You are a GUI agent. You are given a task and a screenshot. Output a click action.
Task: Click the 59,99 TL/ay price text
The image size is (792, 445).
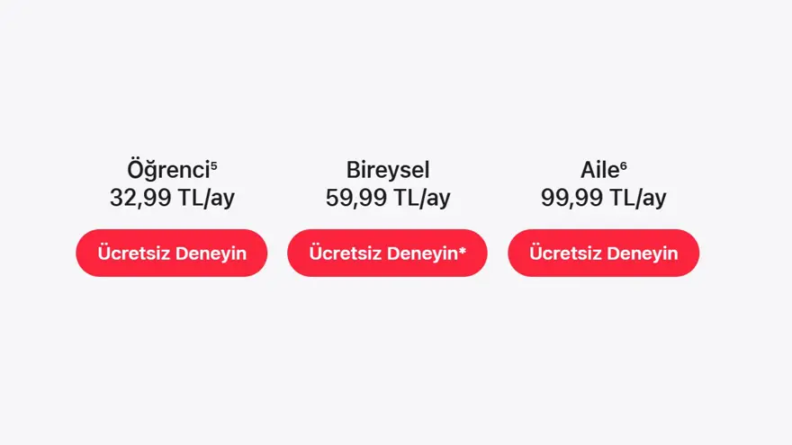tap(388, 198)
